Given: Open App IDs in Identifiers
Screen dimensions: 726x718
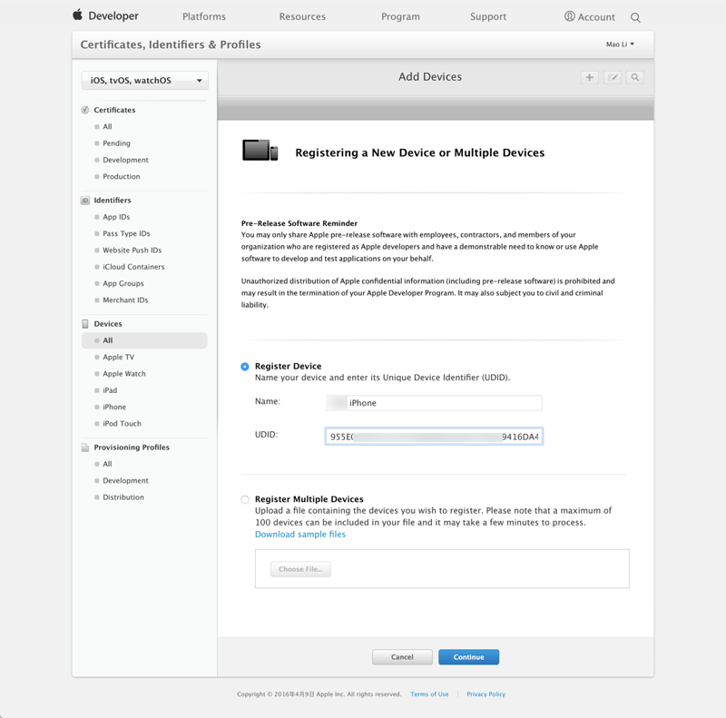Looking at the screenshot, I should coord(116,217).
